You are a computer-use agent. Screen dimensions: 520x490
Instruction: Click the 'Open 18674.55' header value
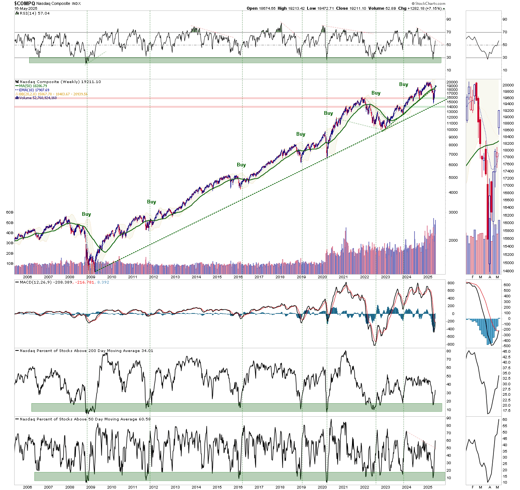click(260, 8)
